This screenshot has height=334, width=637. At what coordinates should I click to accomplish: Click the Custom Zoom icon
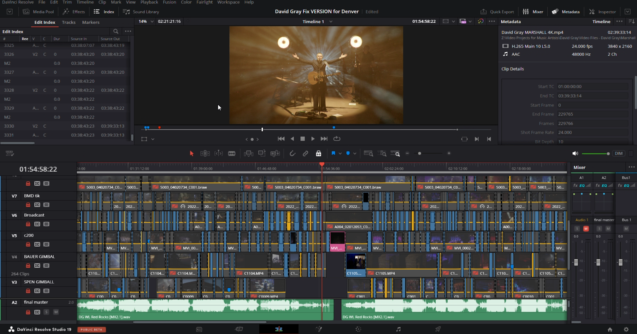pos(395,153)
